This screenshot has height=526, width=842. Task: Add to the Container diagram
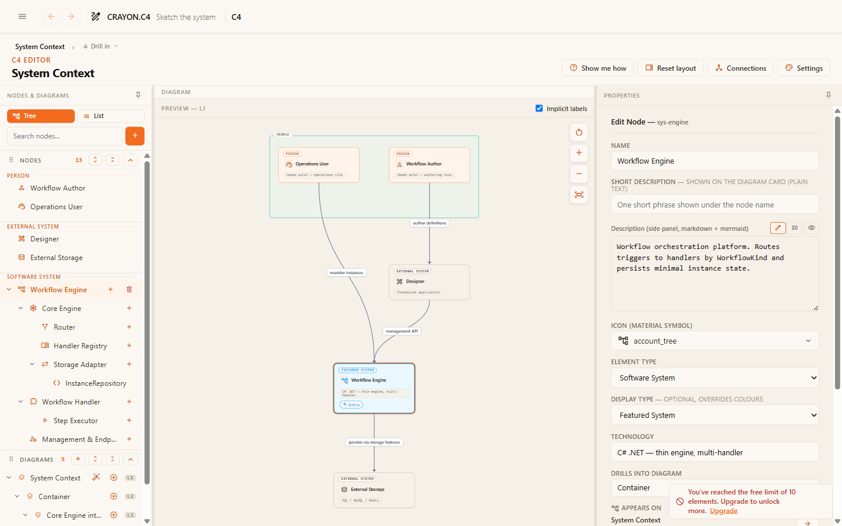pos(114,496)
